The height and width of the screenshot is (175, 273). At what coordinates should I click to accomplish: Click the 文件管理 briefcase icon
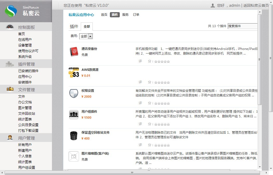coord(10,89)
